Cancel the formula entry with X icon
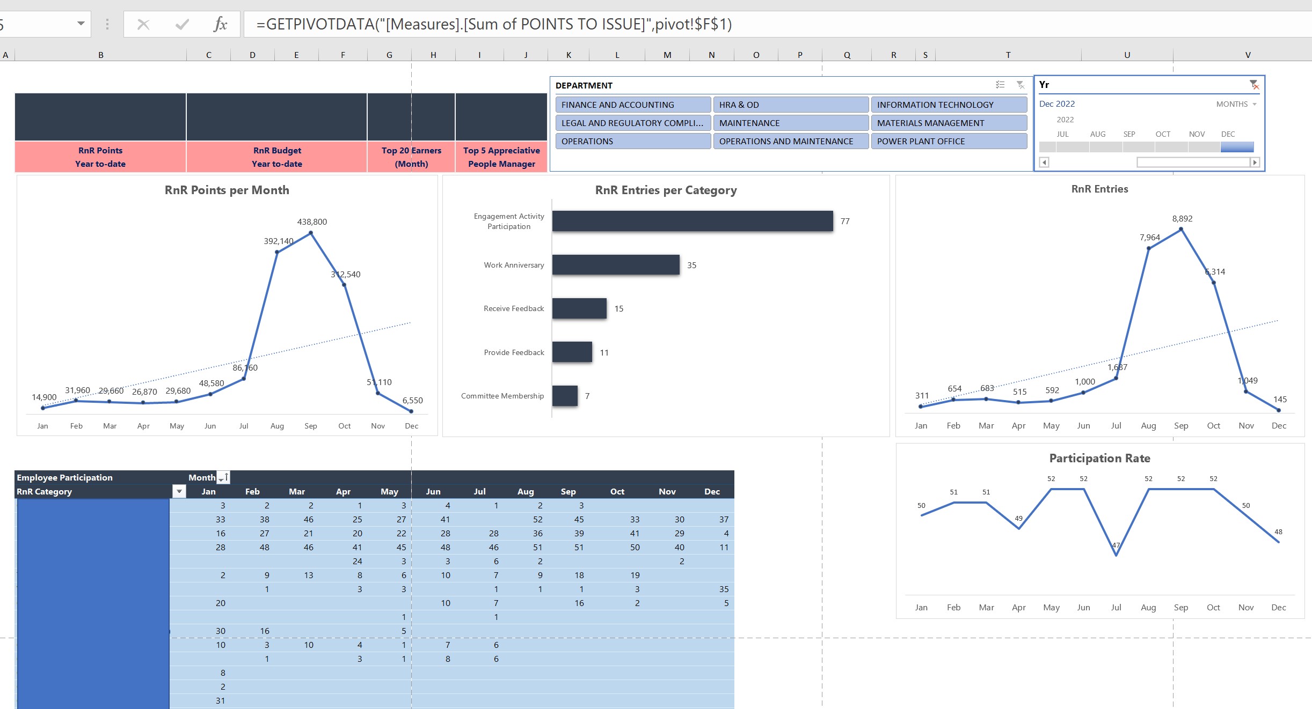This screenshot has width=1312, height=709. pyautogui.click(x=143, y=24)
